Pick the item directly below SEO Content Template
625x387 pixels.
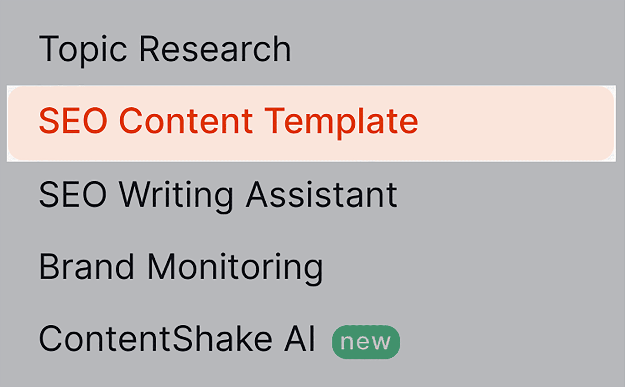[x=218, y=195]
